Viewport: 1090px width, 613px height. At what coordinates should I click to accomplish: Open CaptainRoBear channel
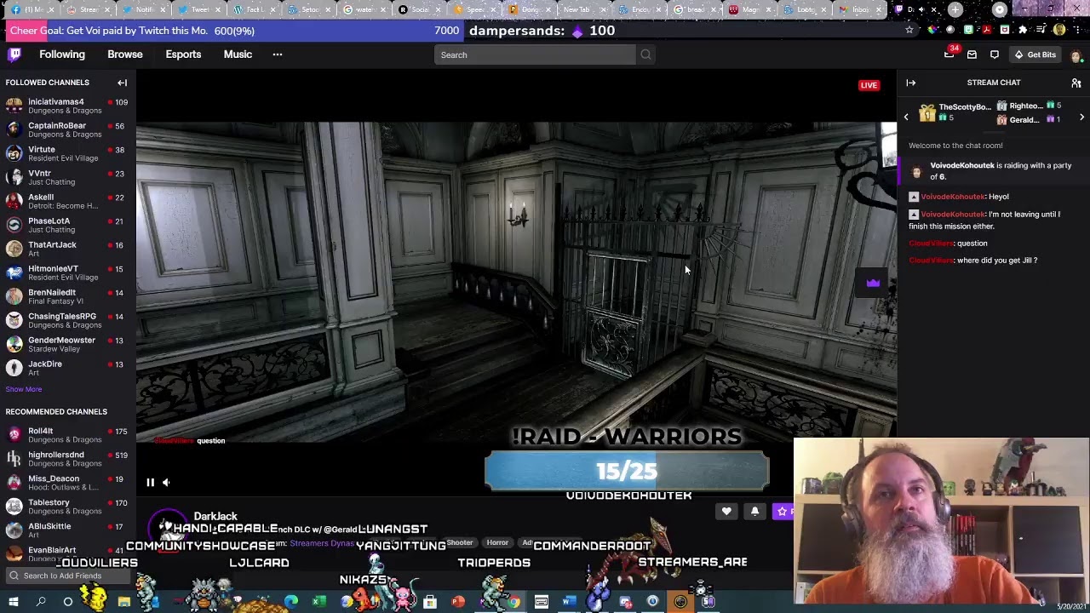(67, 129)
